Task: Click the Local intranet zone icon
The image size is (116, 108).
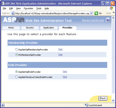Action: click(86, 105)
